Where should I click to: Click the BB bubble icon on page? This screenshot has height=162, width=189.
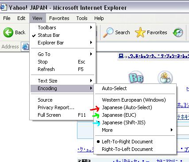pyautogui.click(x=136, y=78)
